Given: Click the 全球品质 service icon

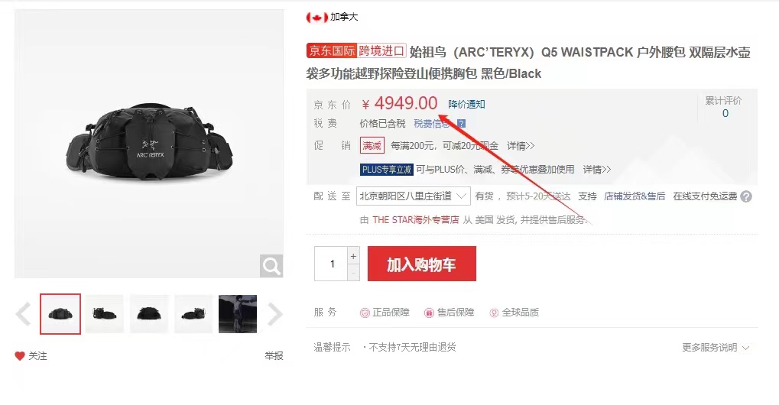Looking at the screenshot, I should point(494,313).
